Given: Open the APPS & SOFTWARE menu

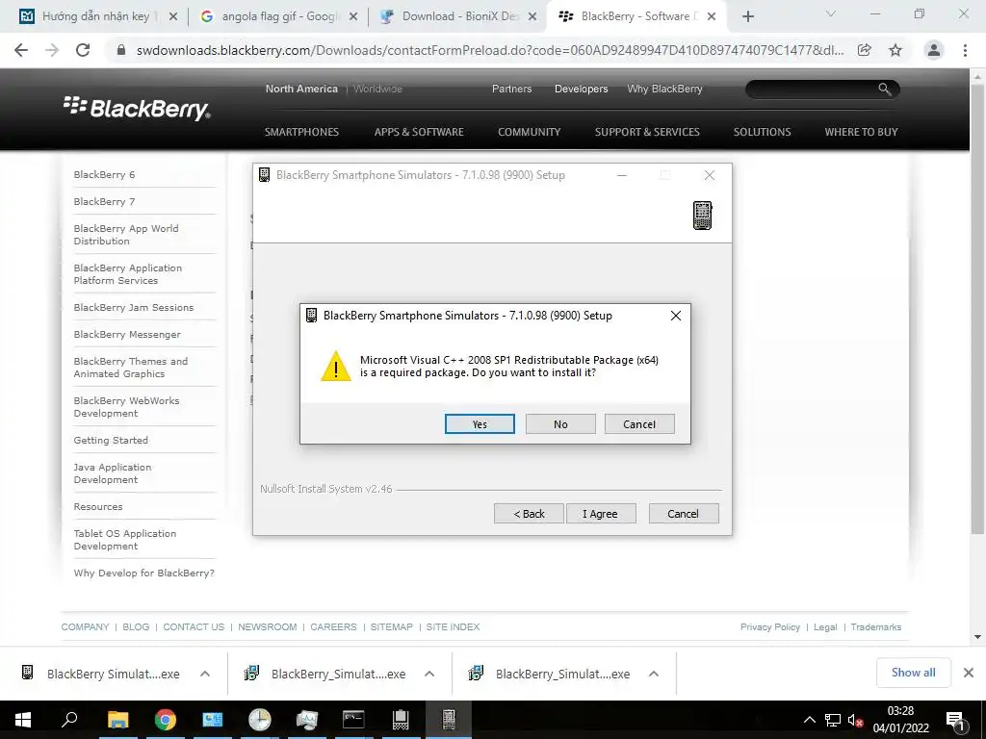Looking at the screenshot, I should coord(419,132).
